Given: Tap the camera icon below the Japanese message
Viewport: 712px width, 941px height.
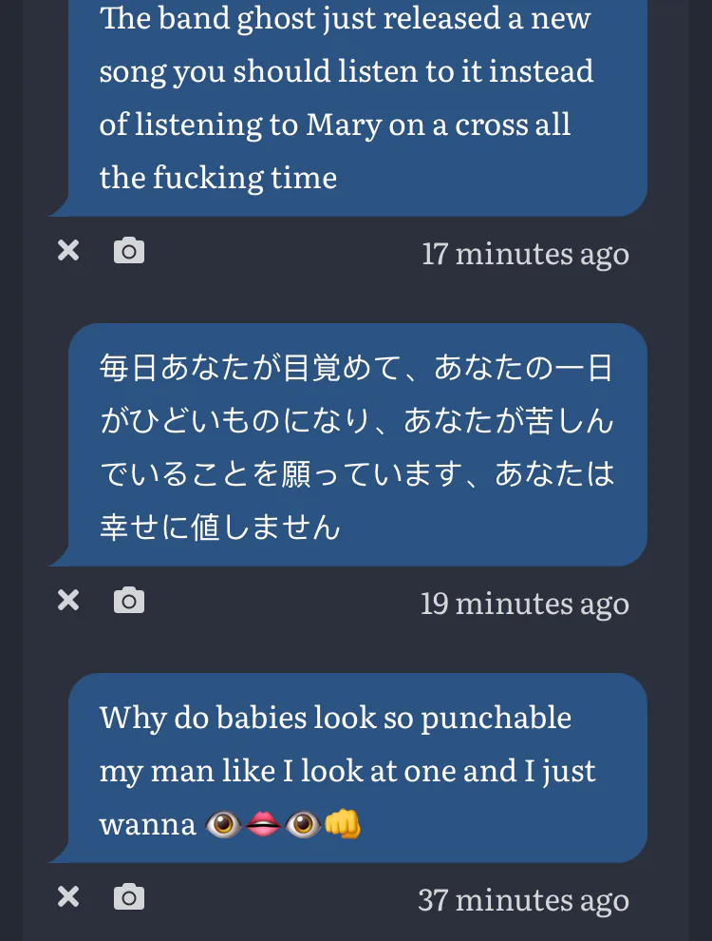Looking at the screenshot, I should click(129, 601).
